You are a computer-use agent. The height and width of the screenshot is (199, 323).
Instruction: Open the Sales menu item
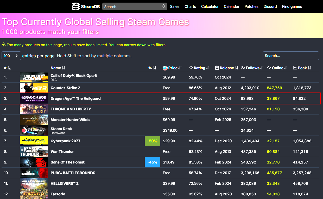click(x=175, y=6)
